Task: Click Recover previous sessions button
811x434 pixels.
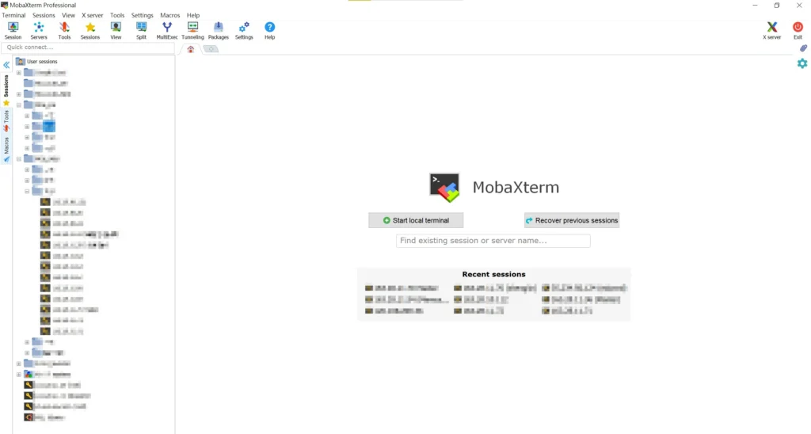Action: pyautogui.click(x=571, y=220)
